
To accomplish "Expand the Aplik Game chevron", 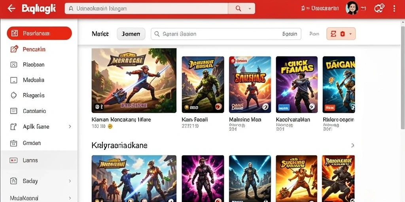I will pos(70,127).
